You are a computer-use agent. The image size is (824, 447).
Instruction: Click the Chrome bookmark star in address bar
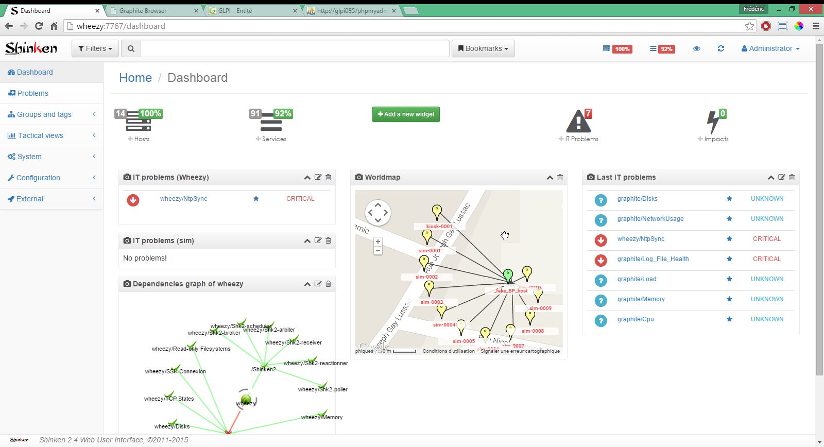(749, 26)
